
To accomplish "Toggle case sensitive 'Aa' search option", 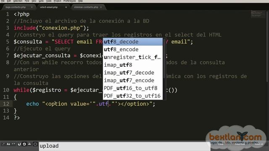I will point(8,144).
